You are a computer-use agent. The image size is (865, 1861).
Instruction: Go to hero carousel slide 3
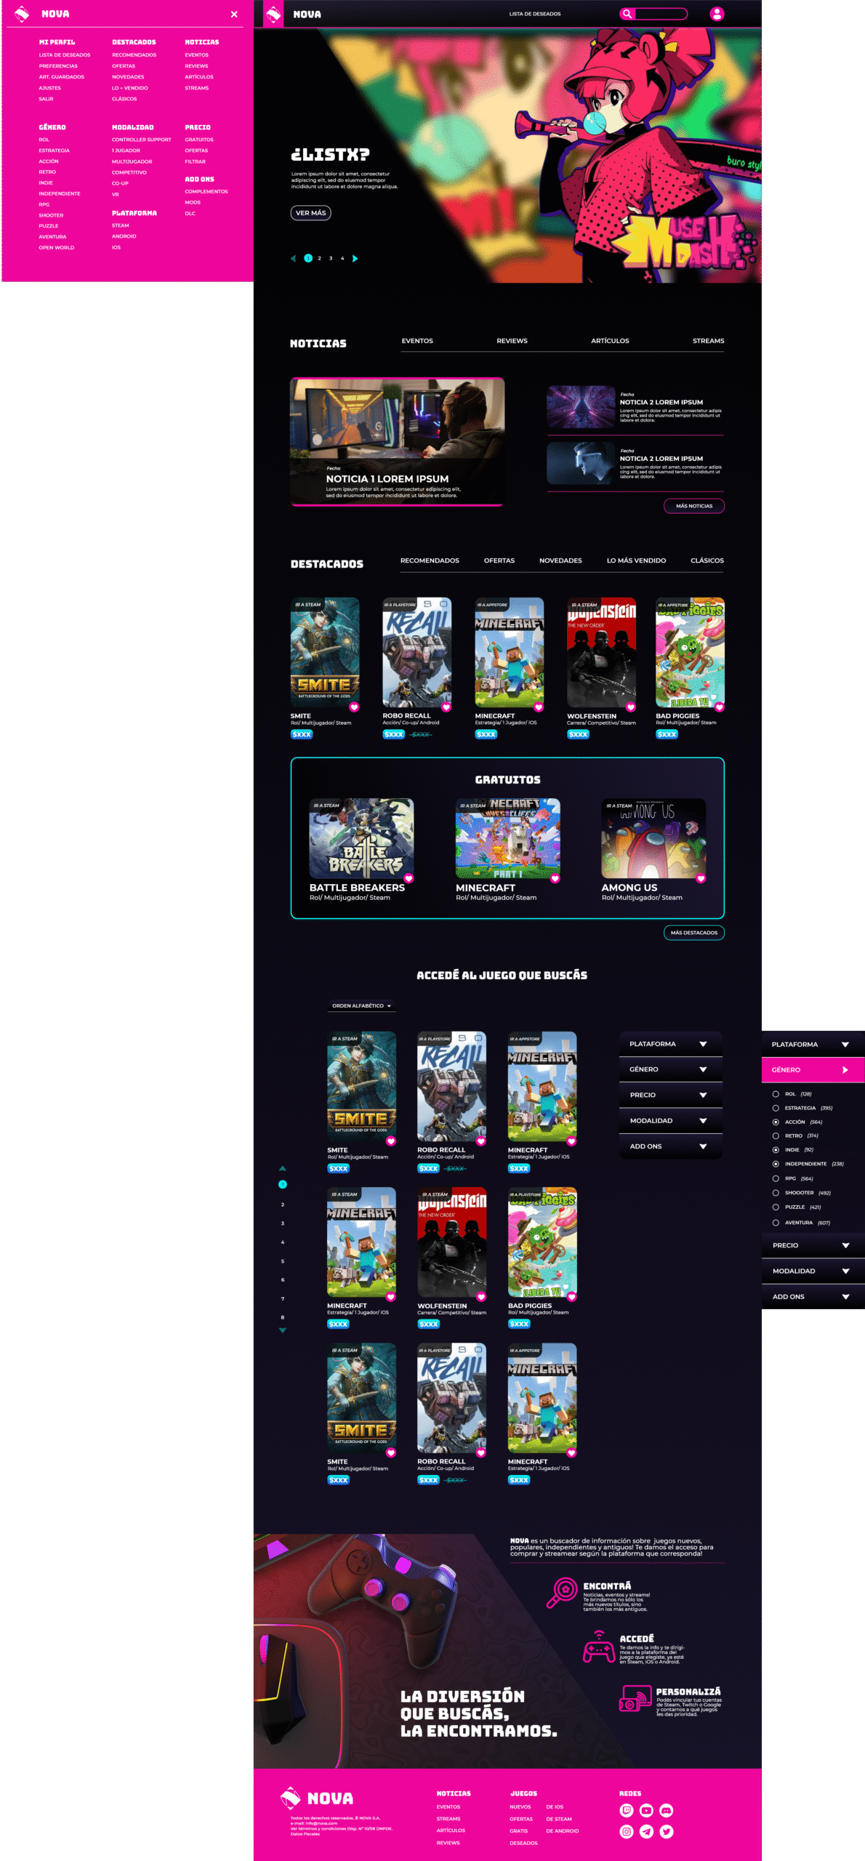click(x=331, y=258)
